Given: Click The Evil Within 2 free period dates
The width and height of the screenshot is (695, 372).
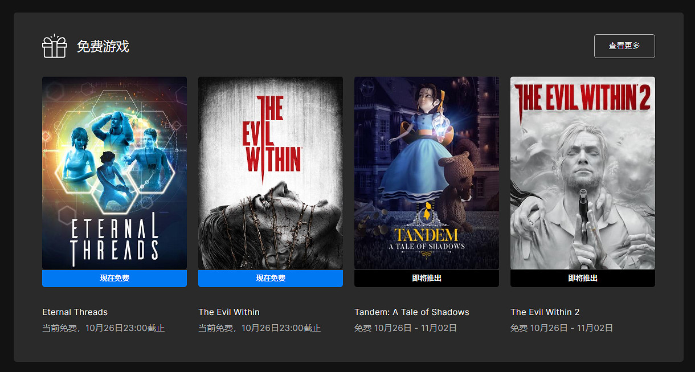Looking at the screenshot, I should pyautogui.click(x=562, y=328).
